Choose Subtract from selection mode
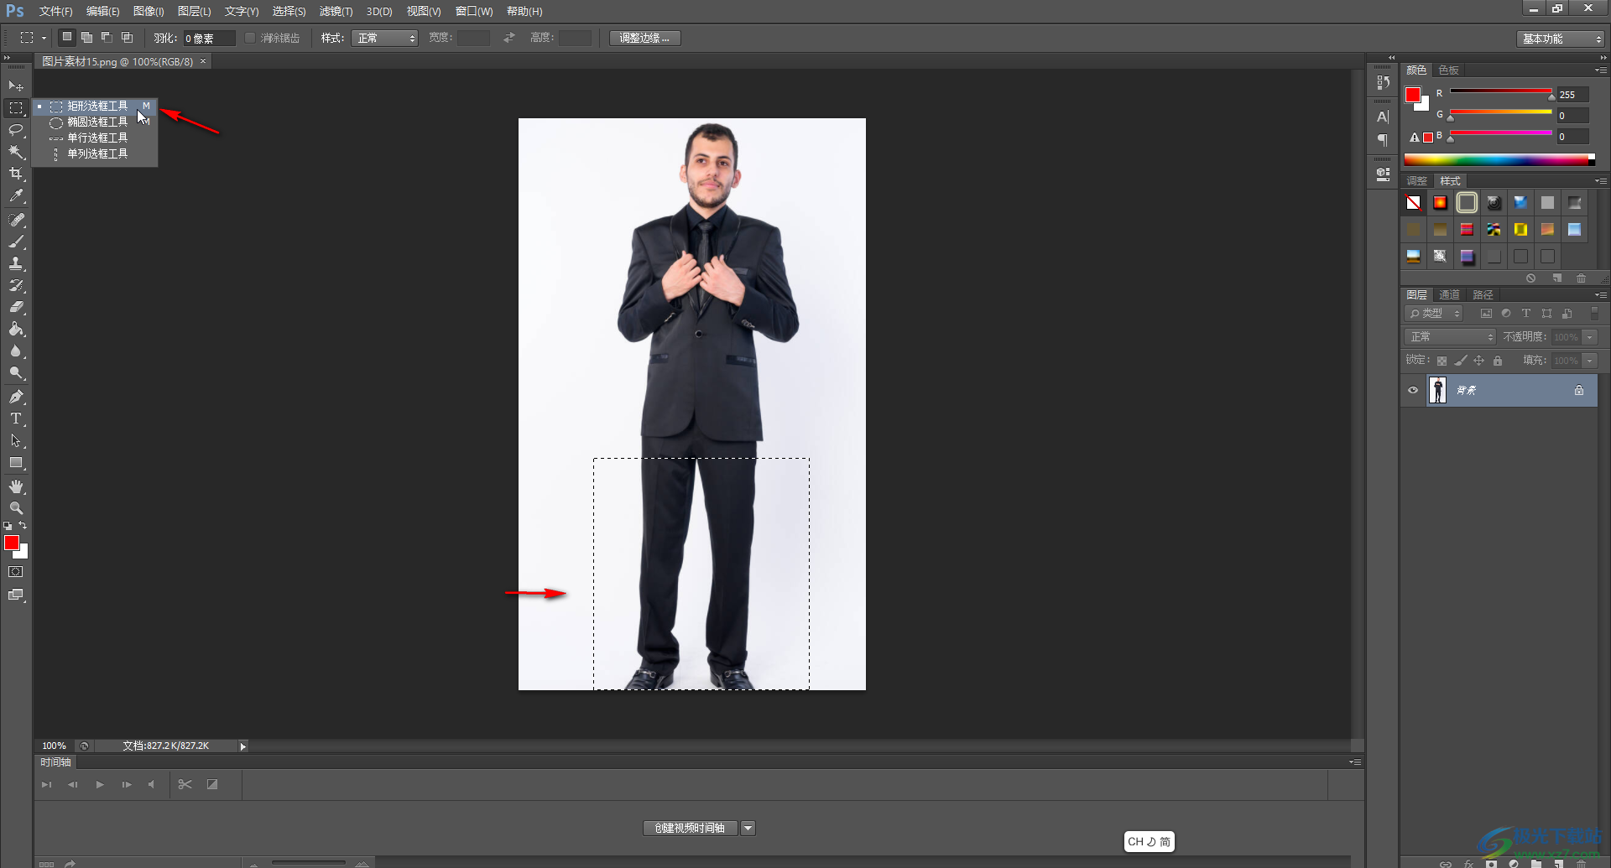Screen dimensions: 1611x868 coord(107,38)
